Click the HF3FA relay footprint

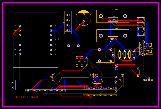(x=105, y=55)
